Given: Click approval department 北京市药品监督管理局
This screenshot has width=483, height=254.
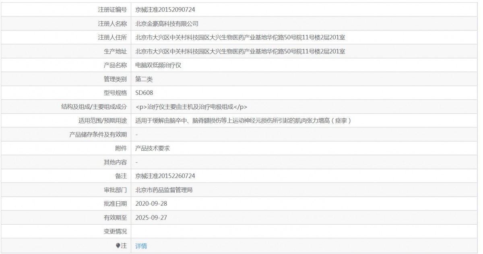Looking at the screenshot, I should click(164, 190).
